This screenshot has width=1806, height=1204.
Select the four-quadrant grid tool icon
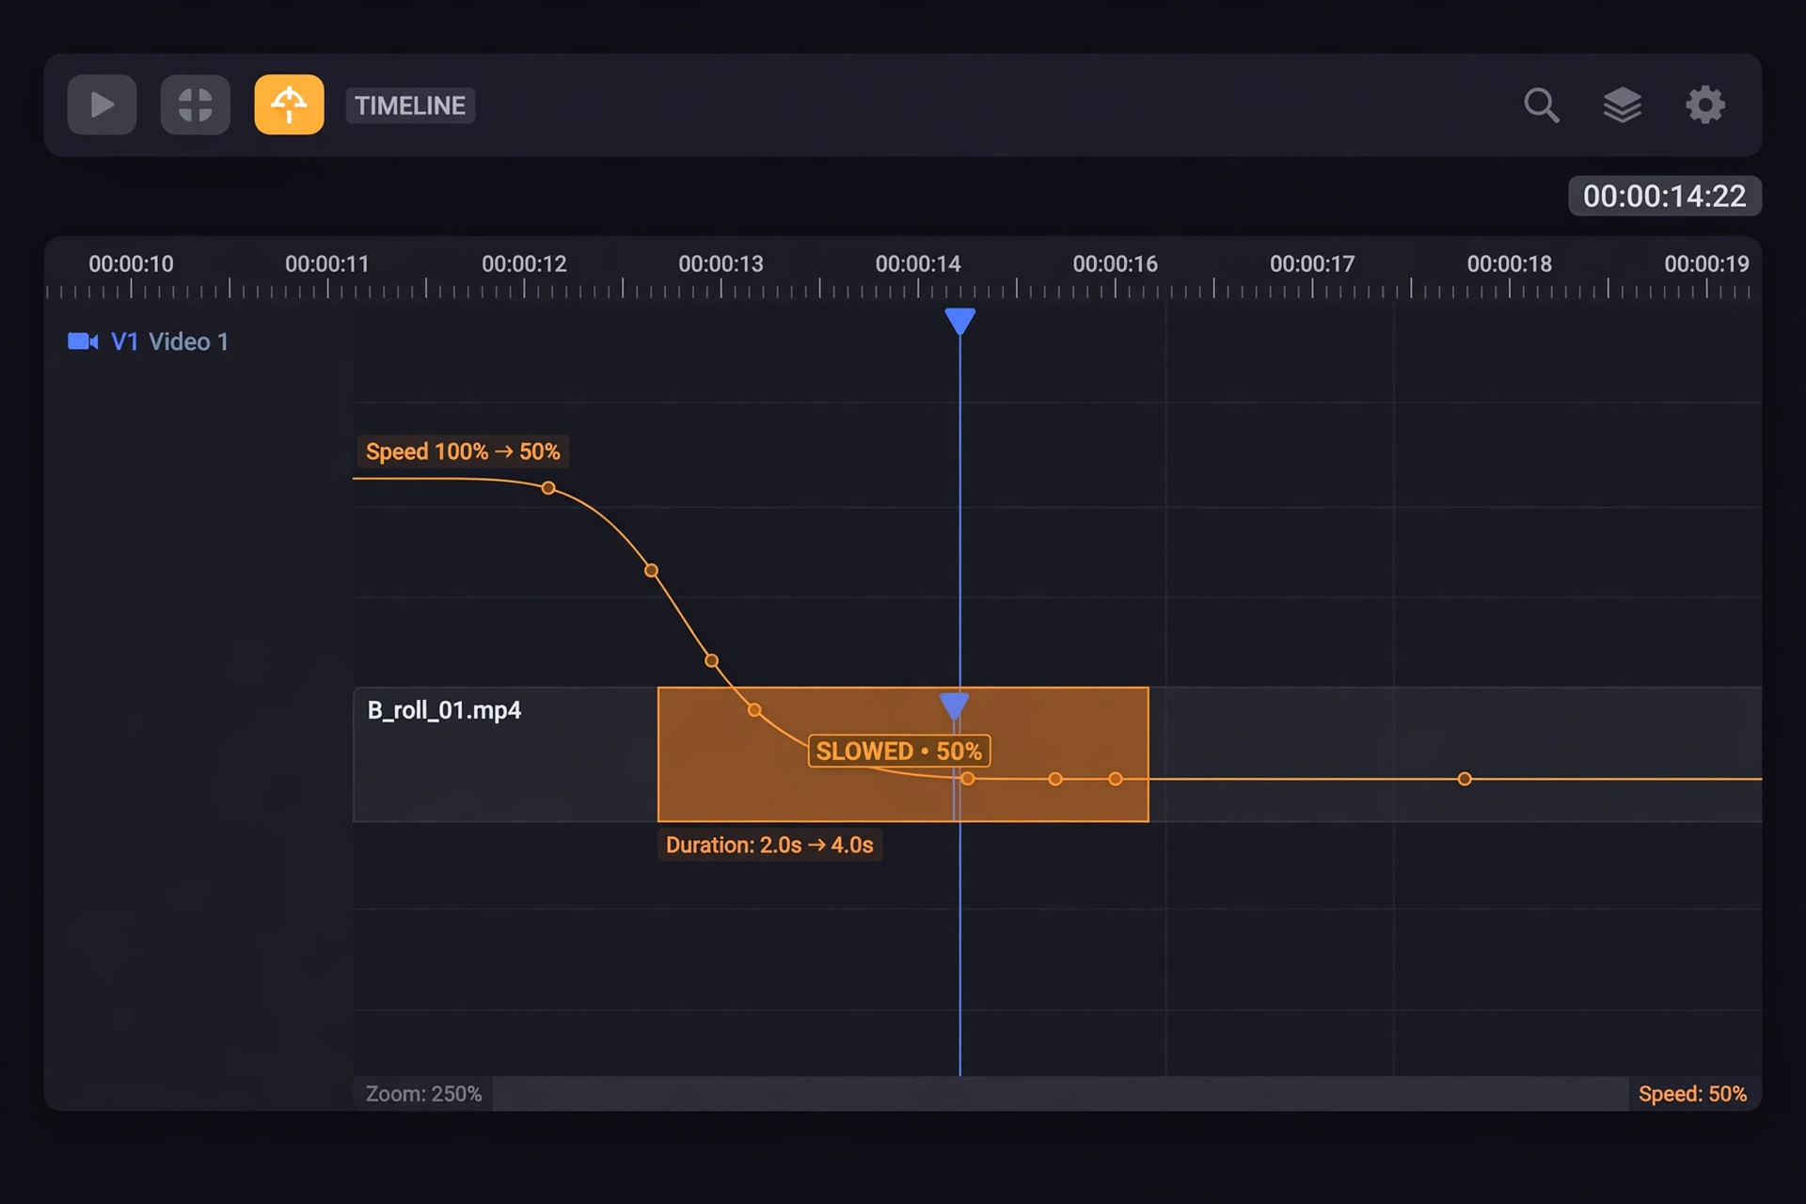pyautogui.click(x=195, y=104)
